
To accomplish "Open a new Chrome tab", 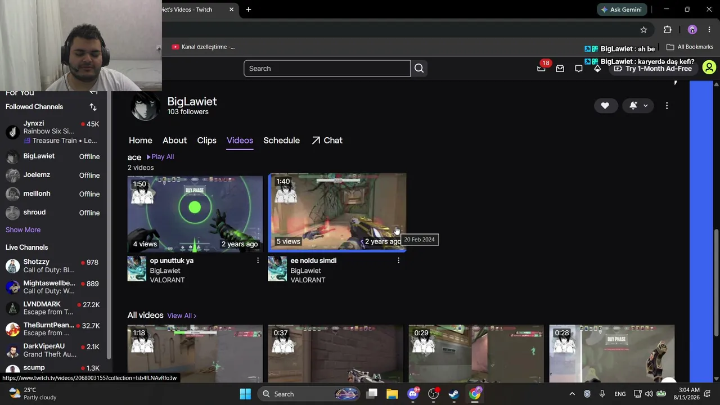I will (x=249, y=10).
